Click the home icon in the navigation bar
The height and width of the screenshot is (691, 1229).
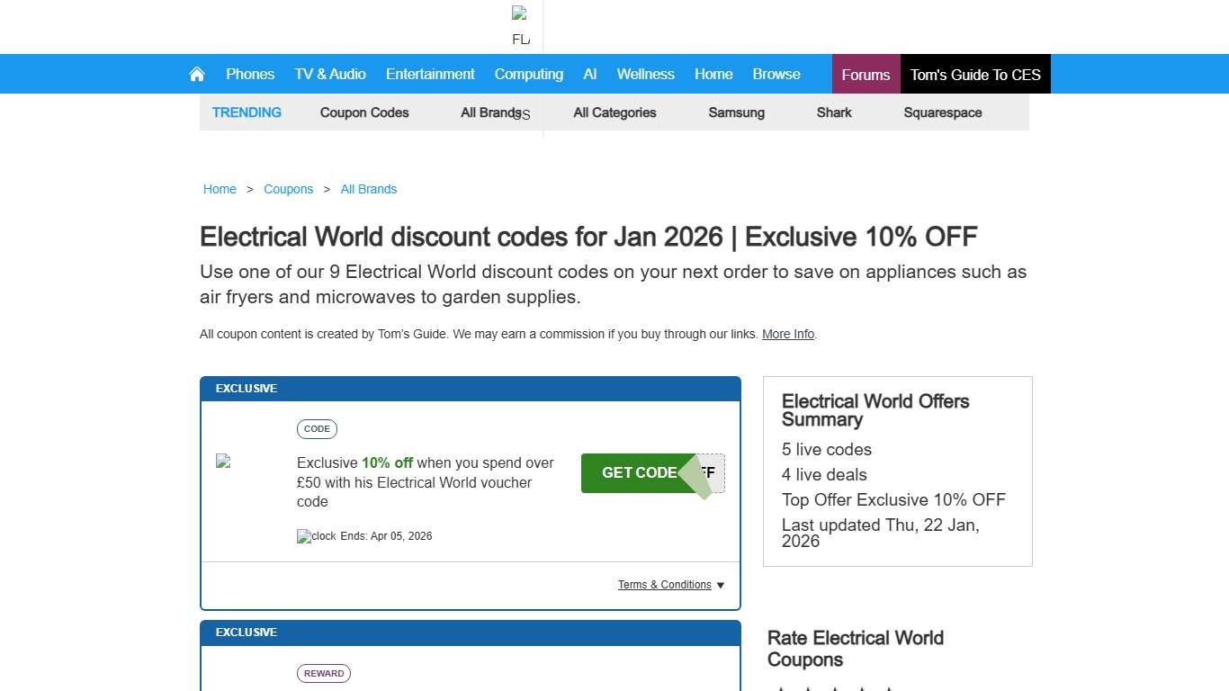(196, 74)
